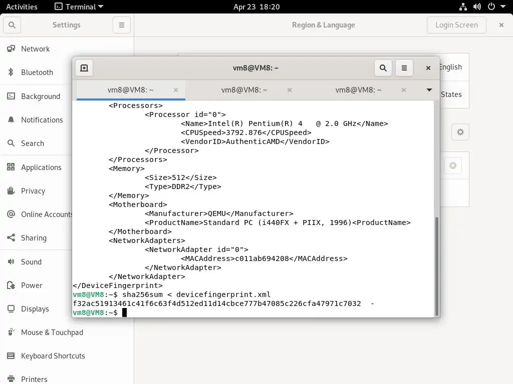Open Keyboard Shortcuts settings

67,356
